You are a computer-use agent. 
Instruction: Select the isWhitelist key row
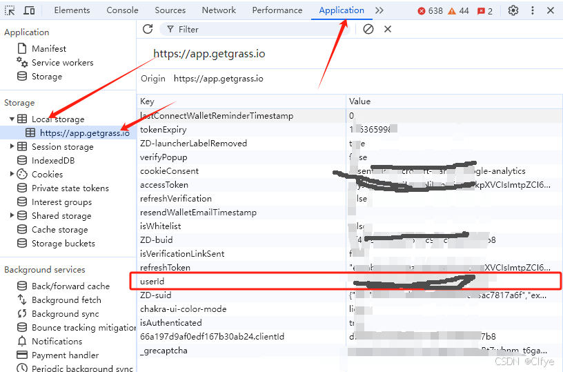(350, 226)
